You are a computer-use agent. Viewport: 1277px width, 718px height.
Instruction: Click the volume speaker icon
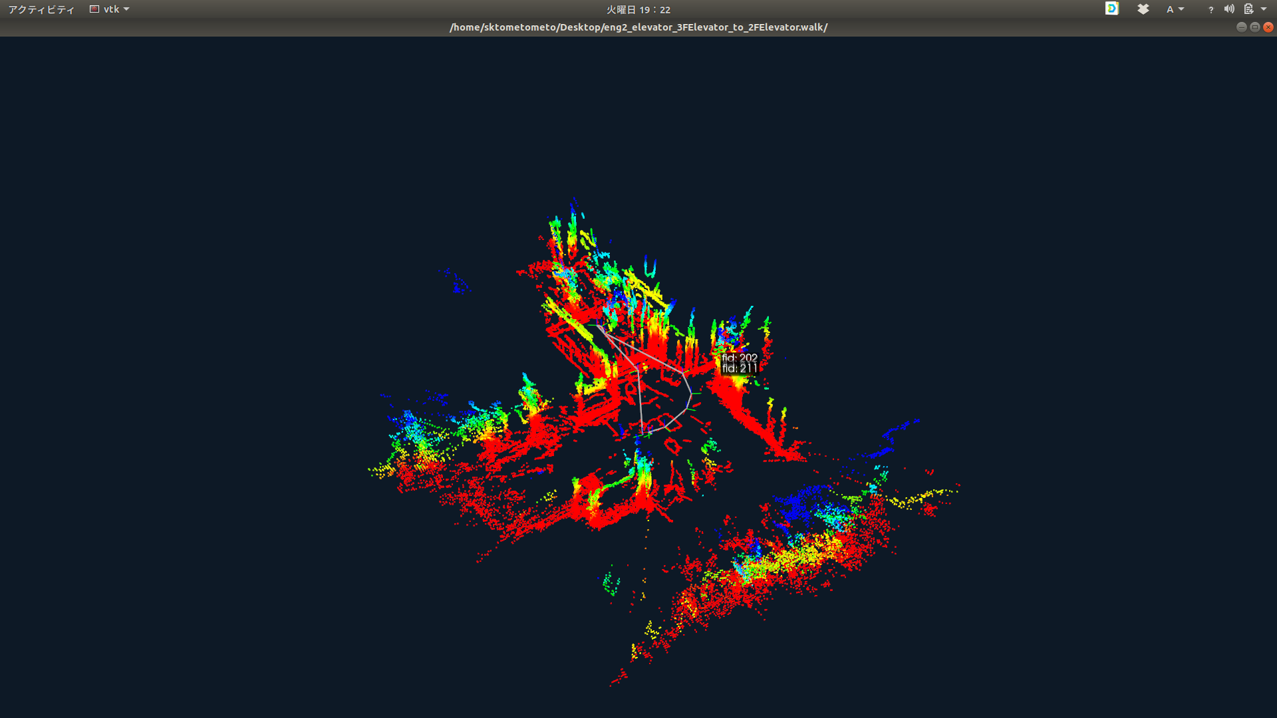[1229, 9]
